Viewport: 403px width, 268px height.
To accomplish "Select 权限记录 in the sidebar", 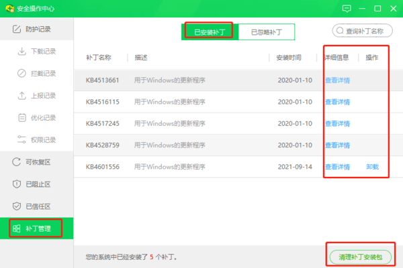I will (x=43, y=139).
